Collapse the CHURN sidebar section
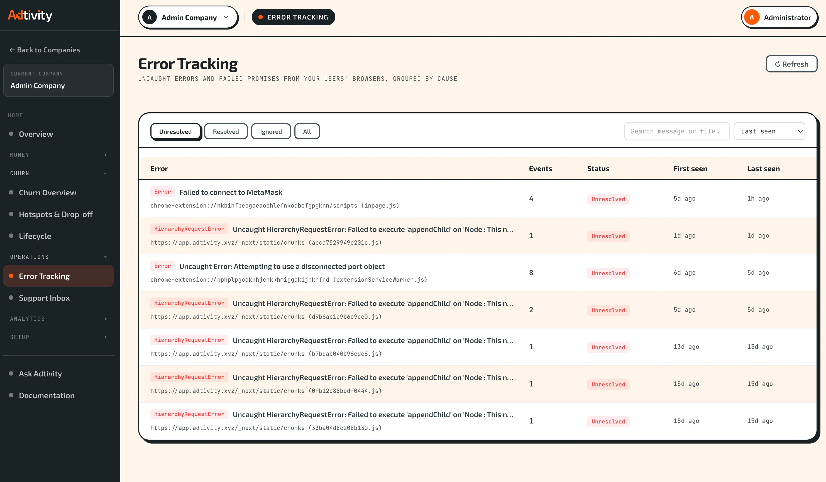This screenshot has width=826, height=482. pyautogui.click(x=58, y=173)
